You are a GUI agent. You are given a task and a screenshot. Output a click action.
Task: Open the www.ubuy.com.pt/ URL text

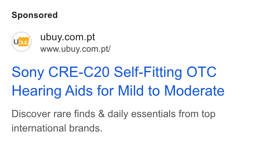click(x=75, y=49)
